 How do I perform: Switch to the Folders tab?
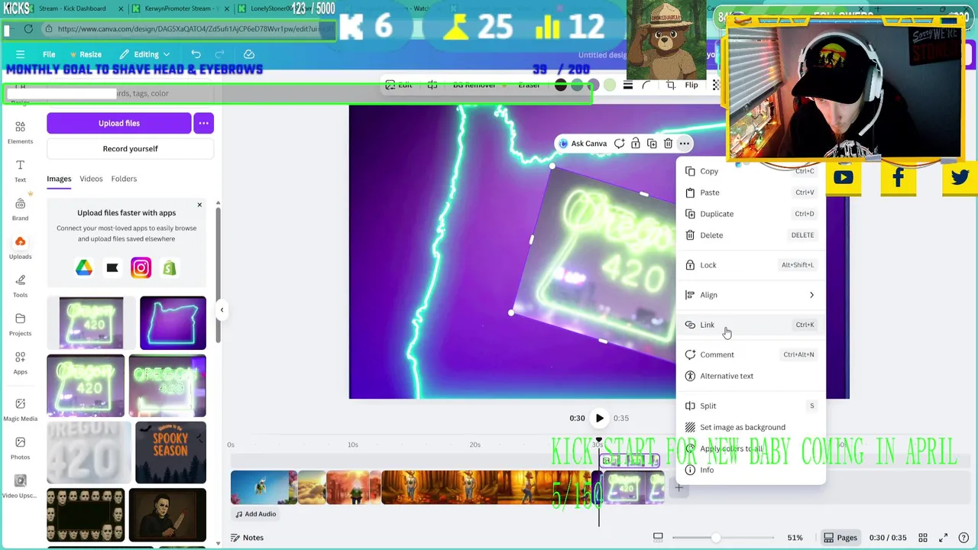click(x=124, y=179)
